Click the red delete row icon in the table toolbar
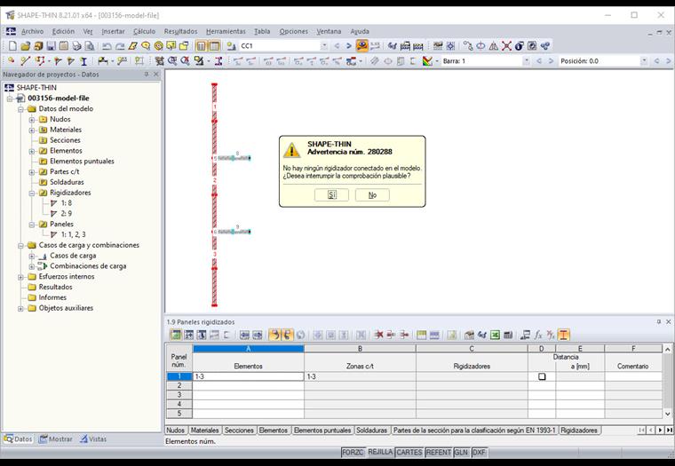The width and height of the screenshot is (675, 466). pyautogui.click(x=379, y=335)
